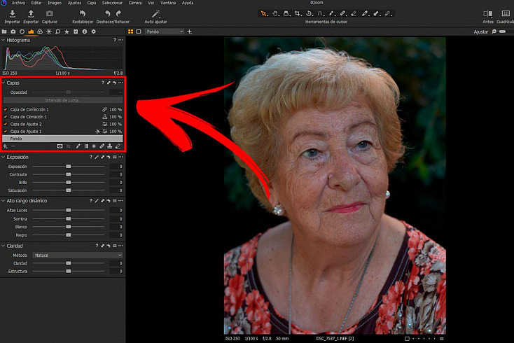Select the rotate/straighten cursor tool
Image resolution: width=514 pixels, height=343 pixels.
309,13
